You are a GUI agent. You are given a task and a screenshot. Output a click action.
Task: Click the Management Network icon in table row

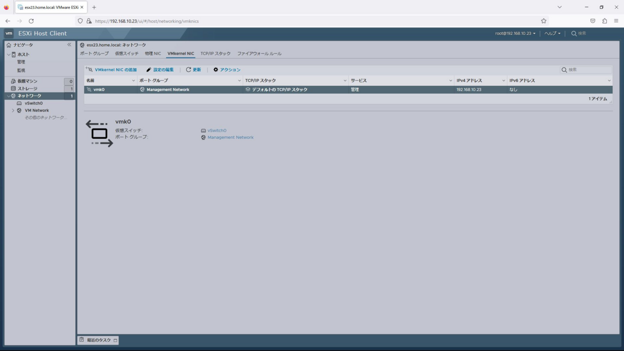point(142,89)
